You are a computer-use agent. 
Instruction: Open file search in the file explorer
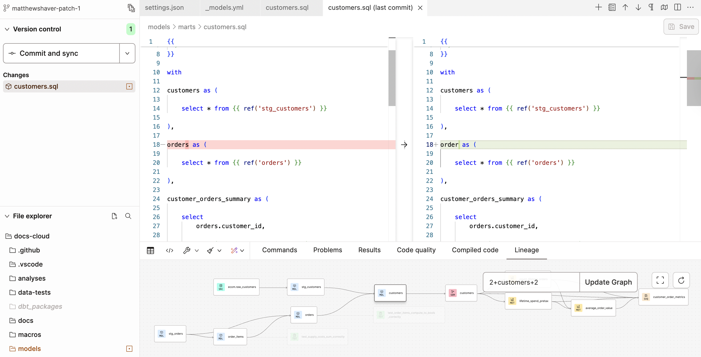tap(128, 216)
